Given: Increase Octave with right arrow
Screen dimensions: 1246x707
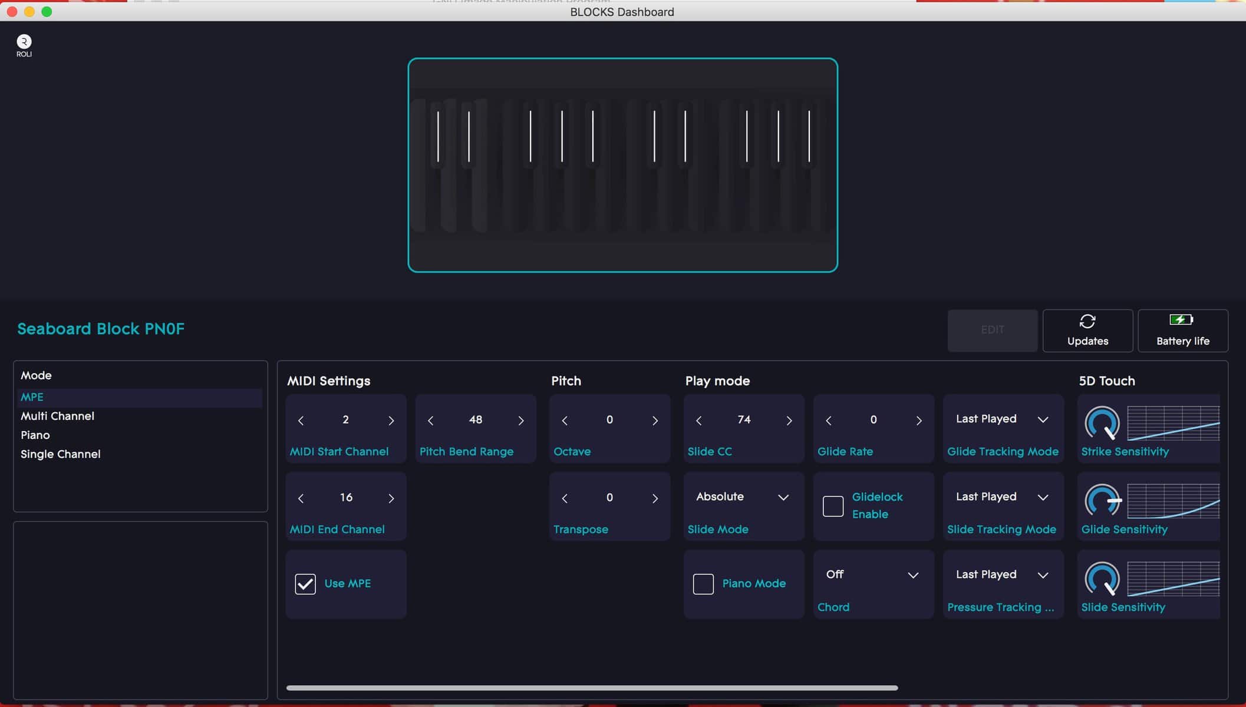Looking at the screenshot, I should [655, 421].
